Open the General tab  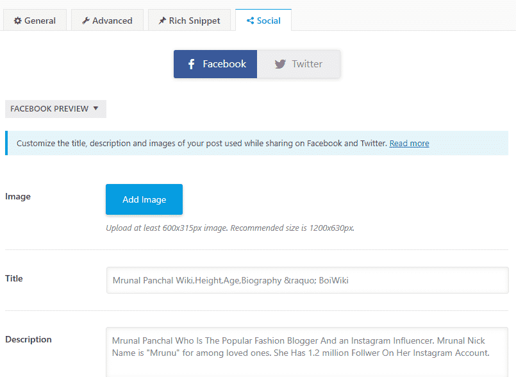[35, 21]
